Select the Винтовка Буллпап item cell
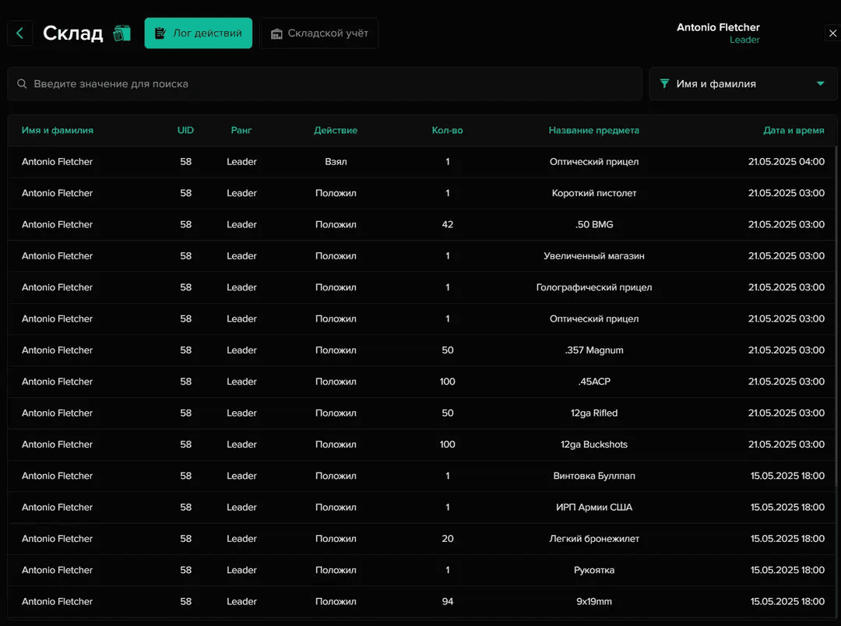This screenshot has width=841, height=626. (593, 476)
